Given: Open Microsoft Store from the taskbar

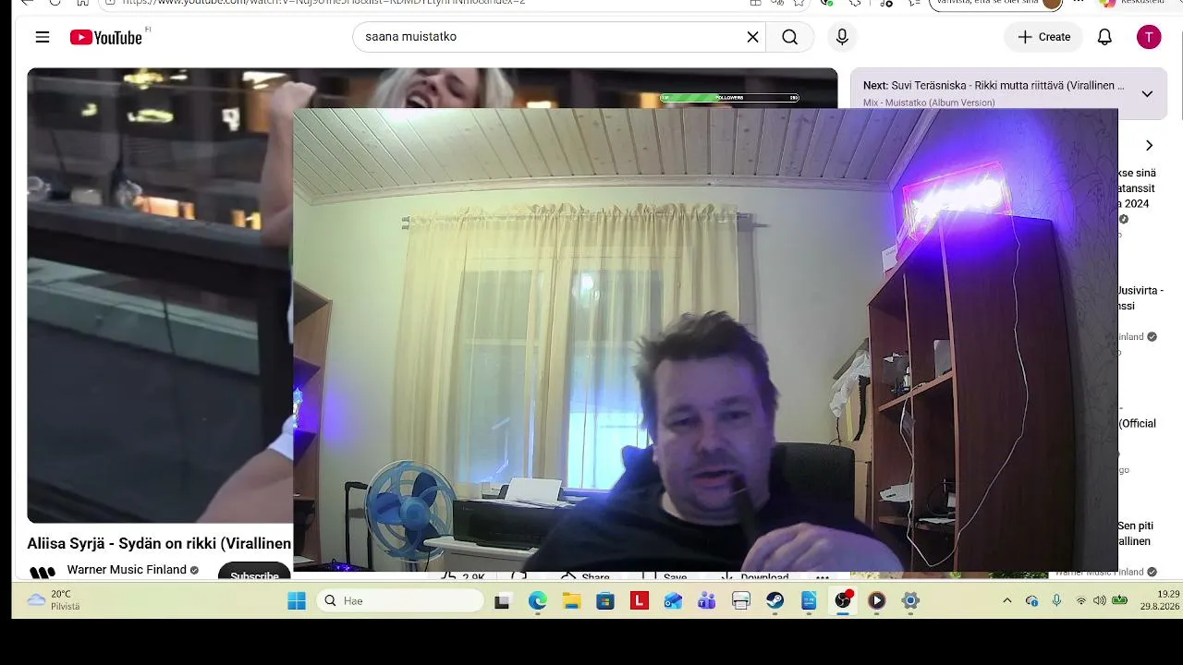Looking at the screenshot, I should [x=605, y=601].
